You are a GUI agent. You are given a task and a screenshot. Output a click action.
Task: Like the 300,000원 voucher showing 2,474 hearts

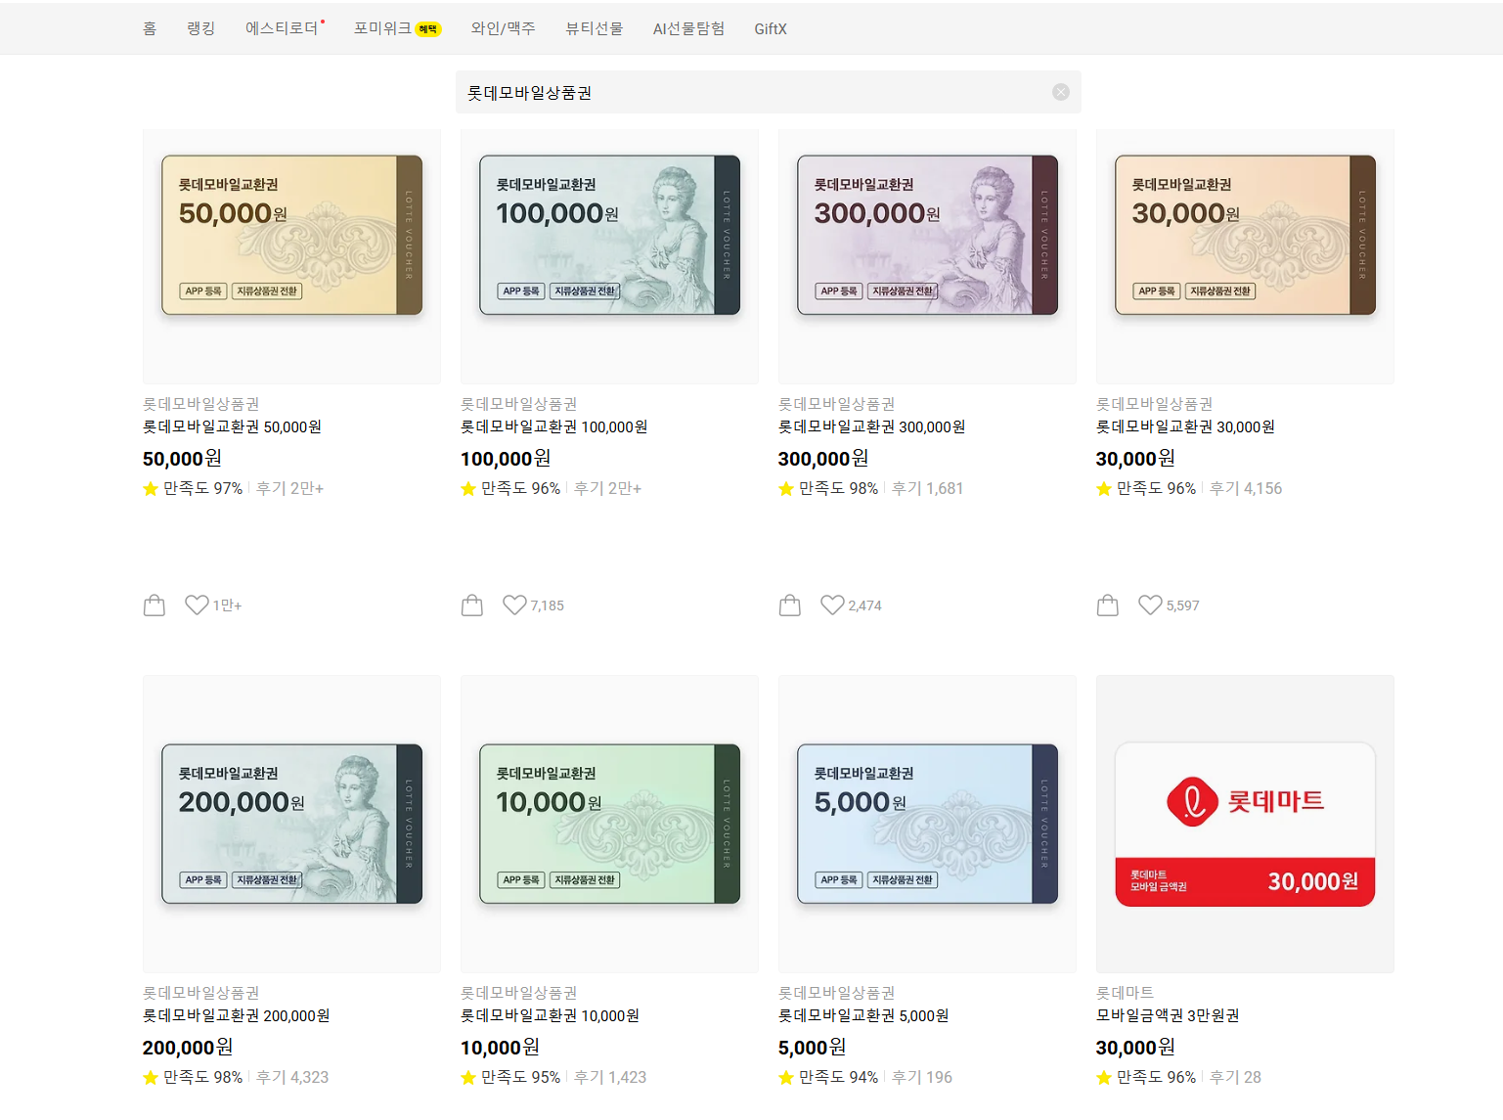click(832, 605)
